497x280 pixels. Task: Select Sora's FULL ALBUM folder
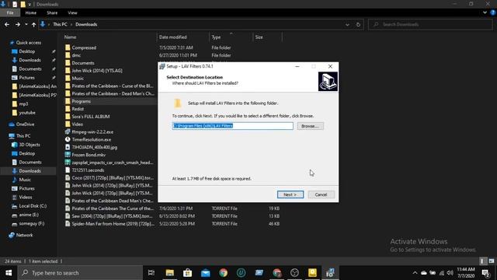coord(90,117)
